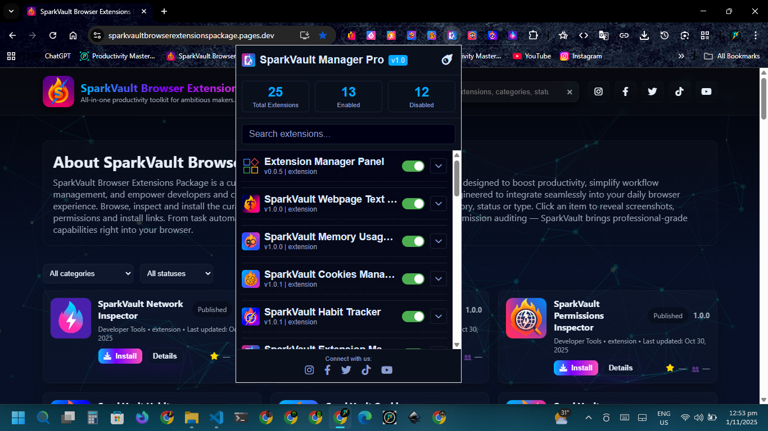Open the browser Downloads icon
The height and width of the screenshot is (431, 768).
(644, 35)
